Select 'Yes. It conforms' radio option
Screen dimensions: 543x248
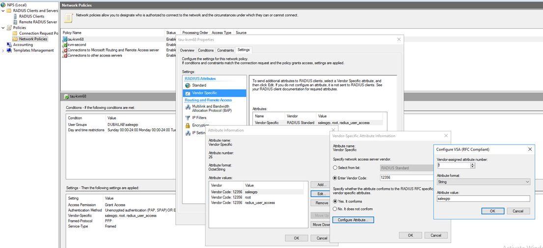[x=335, y=201]
